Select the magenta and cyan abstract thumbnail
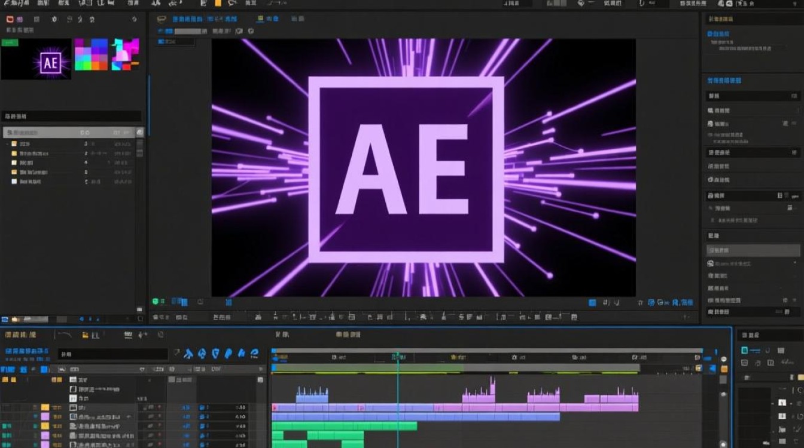Screen dimensions: 804x448 (x=126, y=54)
